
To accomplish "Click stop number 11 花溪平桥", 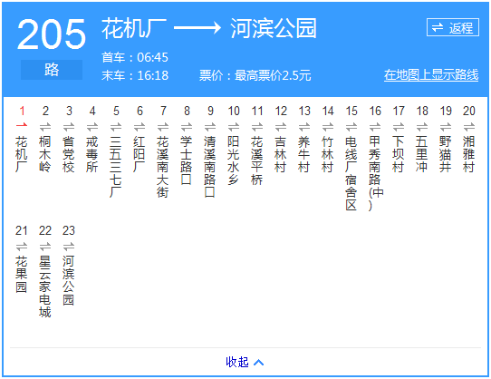I will click(x=257, y=111).
